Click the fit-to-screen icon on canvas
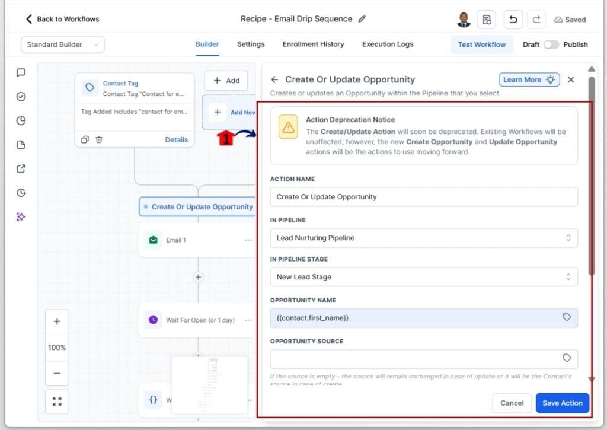This screenshot has height=430, width=607. point(57,402)
